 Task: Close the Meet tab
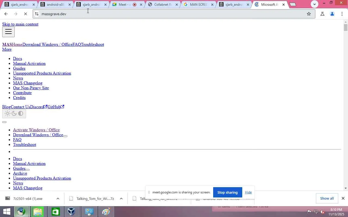[141, 5]
